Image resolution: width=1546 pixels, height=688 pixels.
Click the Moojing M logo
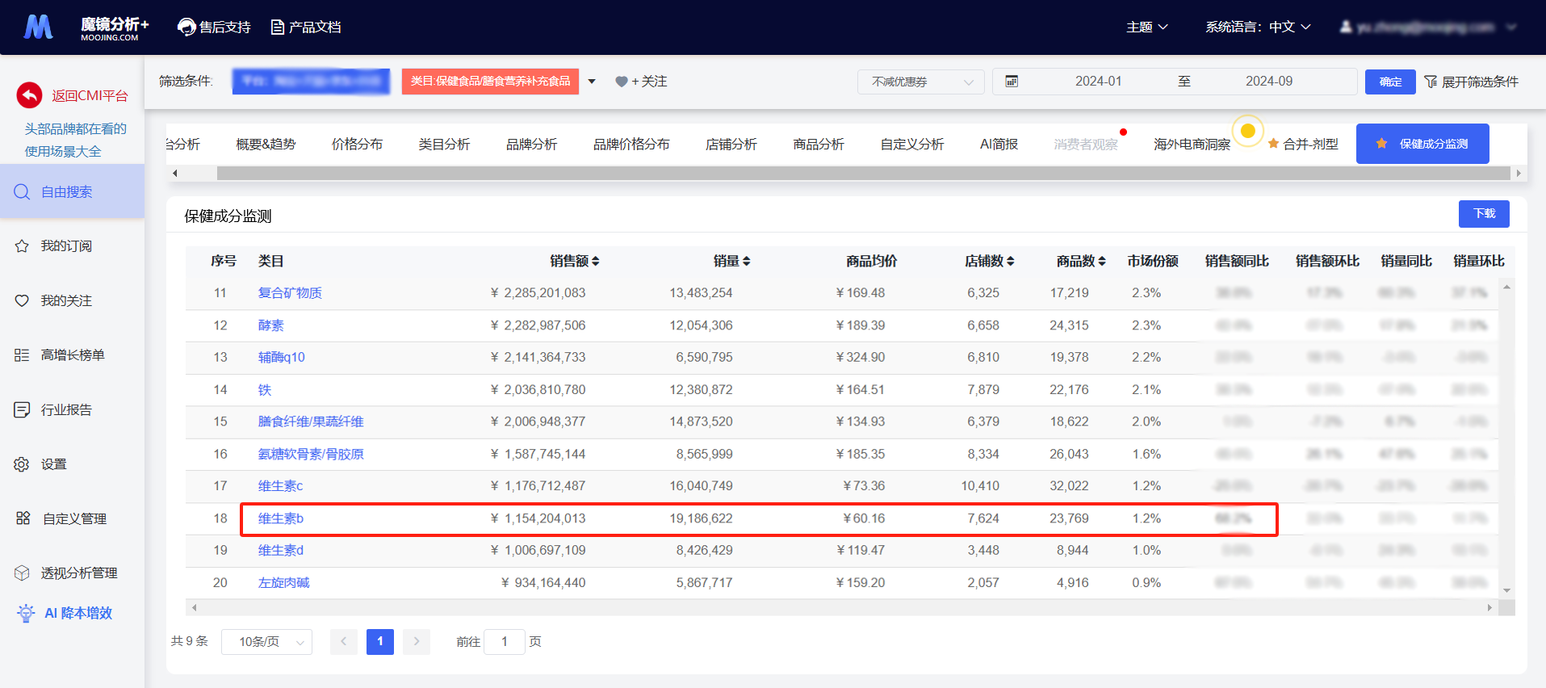pos(38,27)
